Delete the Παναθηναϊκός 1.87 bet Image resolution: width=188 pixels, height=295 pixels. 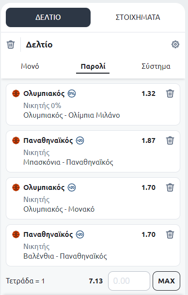pos(170,140)
